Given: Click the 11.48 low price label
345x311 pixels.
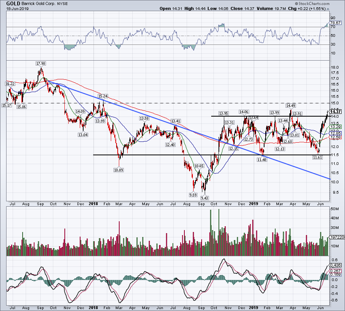Looking at the screenshot, I should coord(262,160).
